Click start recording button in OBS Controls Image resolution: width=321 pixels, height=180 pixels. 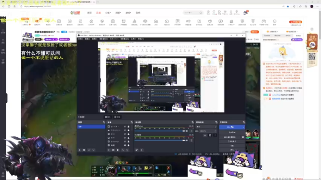[232, 132]
